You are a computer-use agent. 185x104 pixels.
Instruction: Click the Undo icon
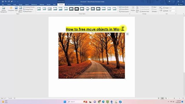coord(5,1)
